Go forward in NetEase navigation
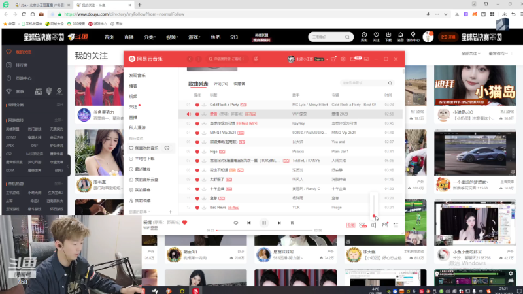Image resolution: width=523 pixels, height=294 pixels. coord(199,59)
